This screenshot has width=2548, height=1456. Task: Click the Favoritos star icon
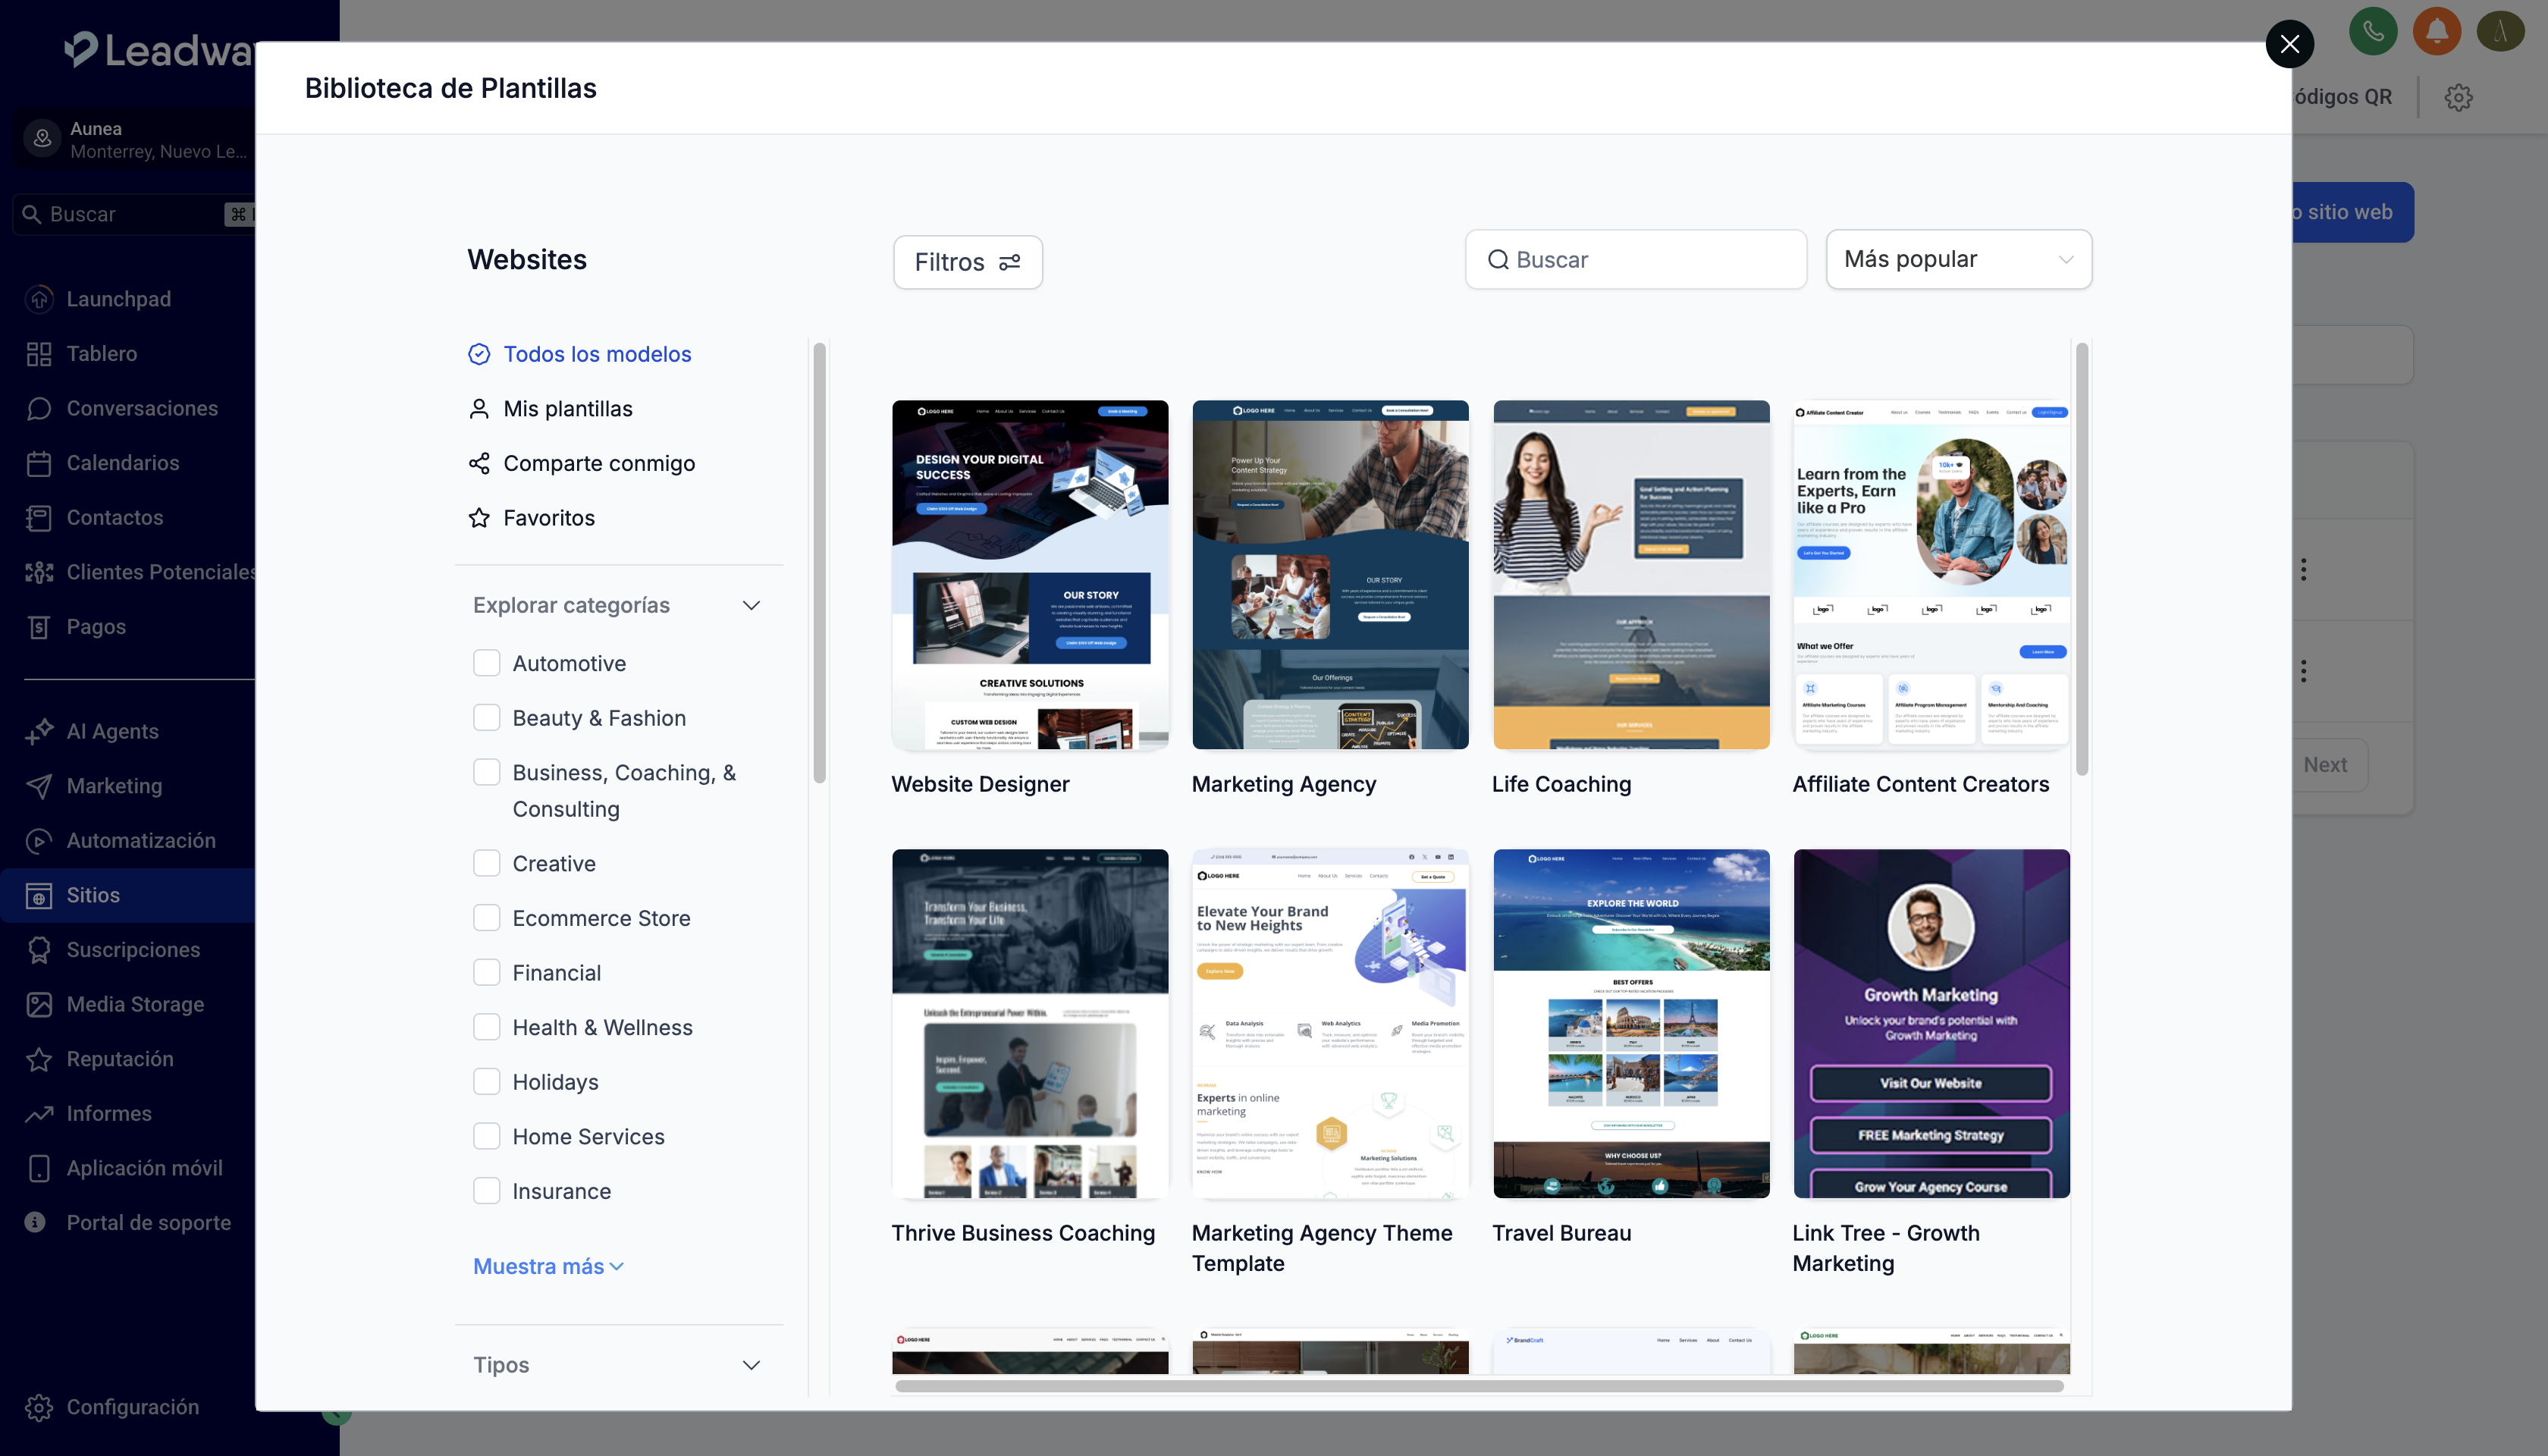tap(479, 518)
